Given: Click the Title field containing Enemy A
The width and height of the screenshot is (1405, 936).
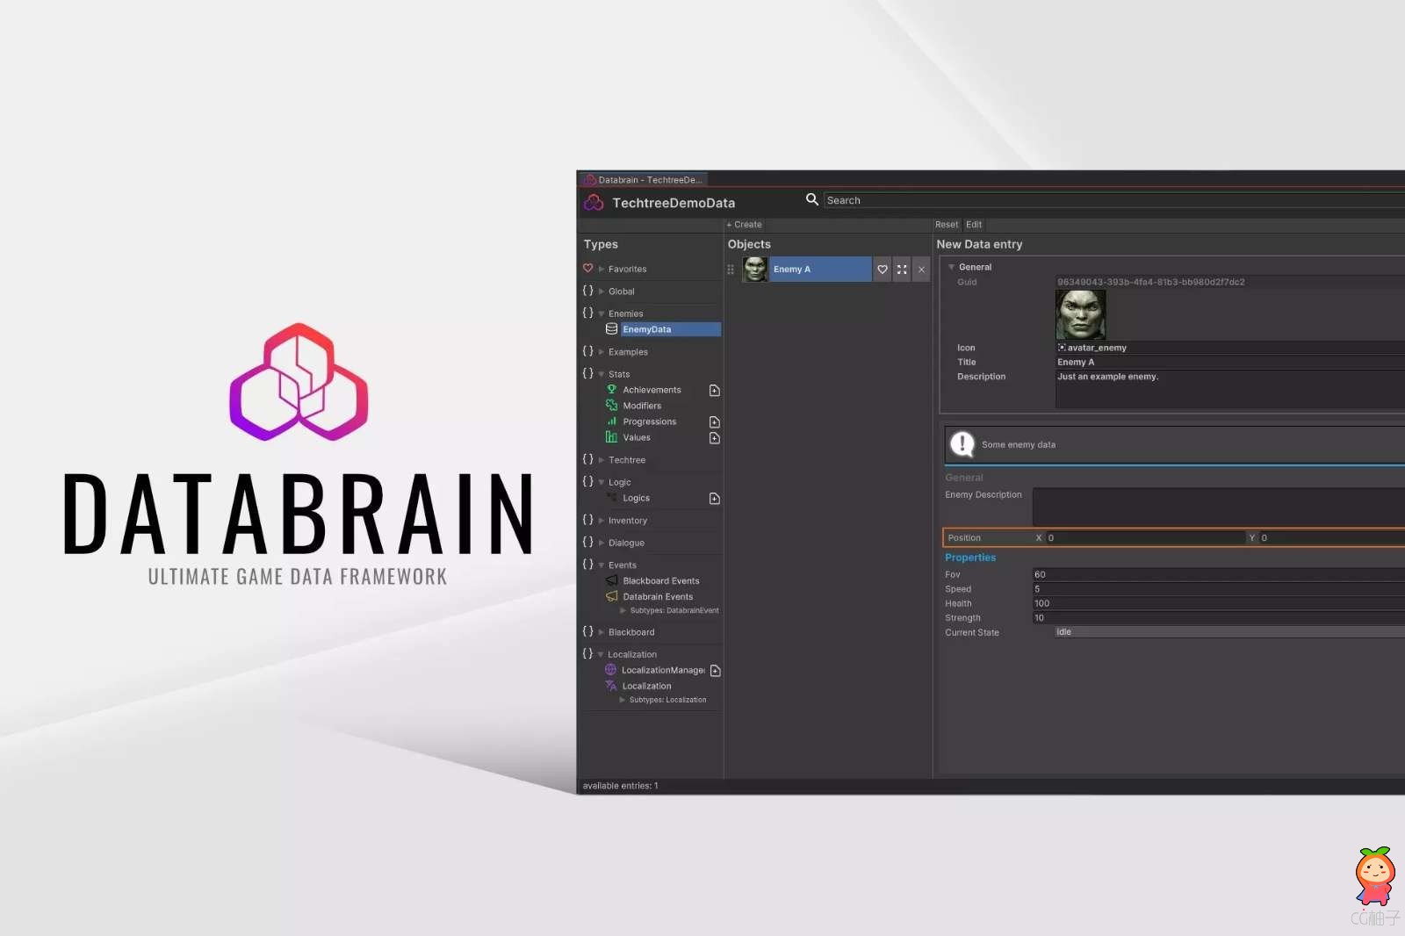Looking at the screenshot, I should pos(1229,362).
